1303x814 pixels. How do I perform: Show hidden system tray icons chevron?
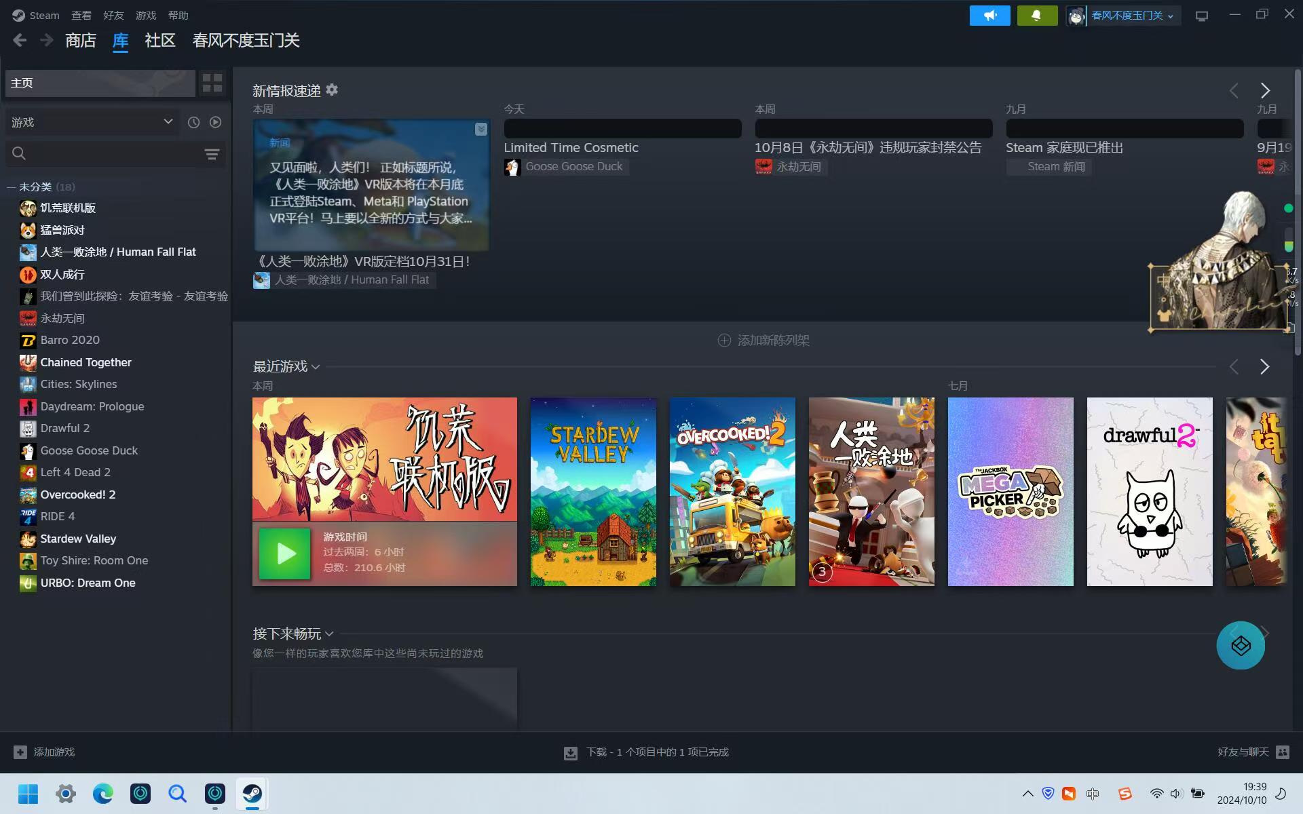1027,794
